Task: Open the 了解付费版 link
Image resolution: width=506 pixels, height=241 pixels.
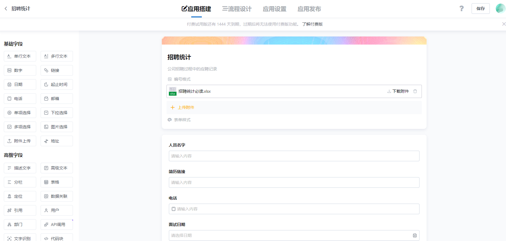Action: pos(312,24)
